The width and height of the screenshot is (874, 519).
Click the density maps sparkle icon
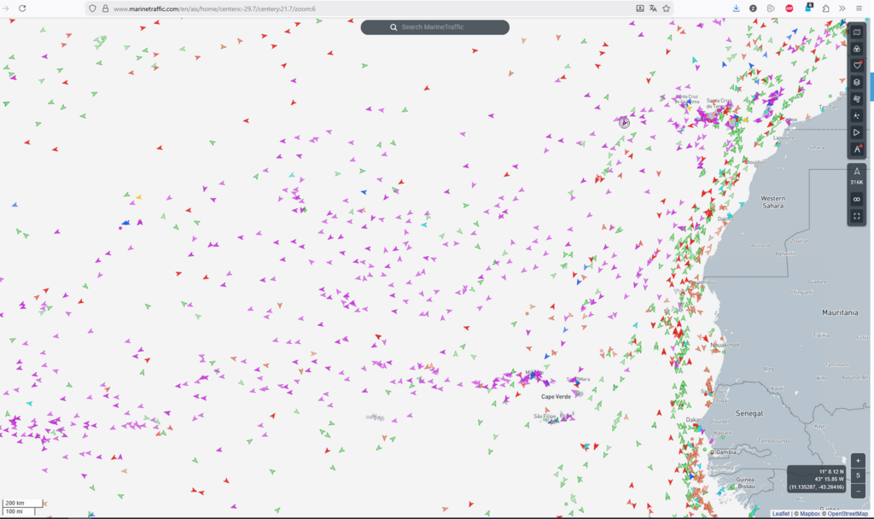coord(857,116)
